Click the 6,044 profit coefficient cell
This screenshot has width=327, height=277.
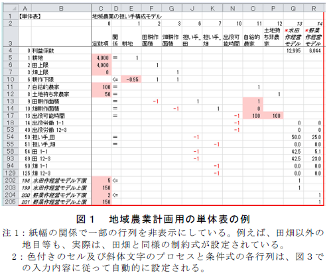(314, 50)
